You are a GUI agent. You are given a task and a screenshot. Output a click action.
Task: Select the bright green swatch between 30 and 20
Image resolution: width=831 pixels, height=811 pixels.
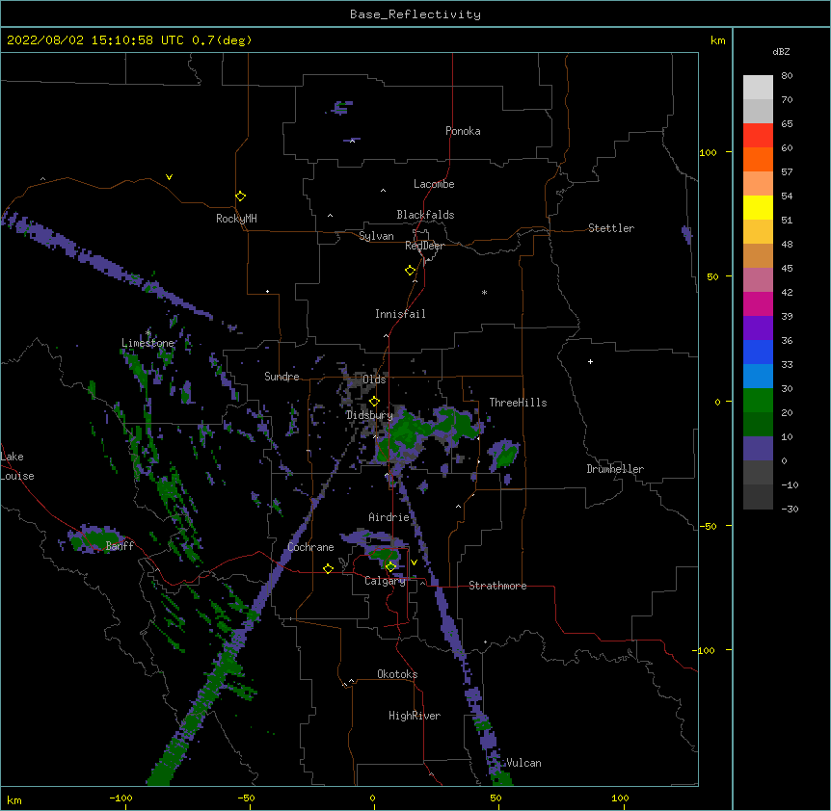tap(758, 401)
